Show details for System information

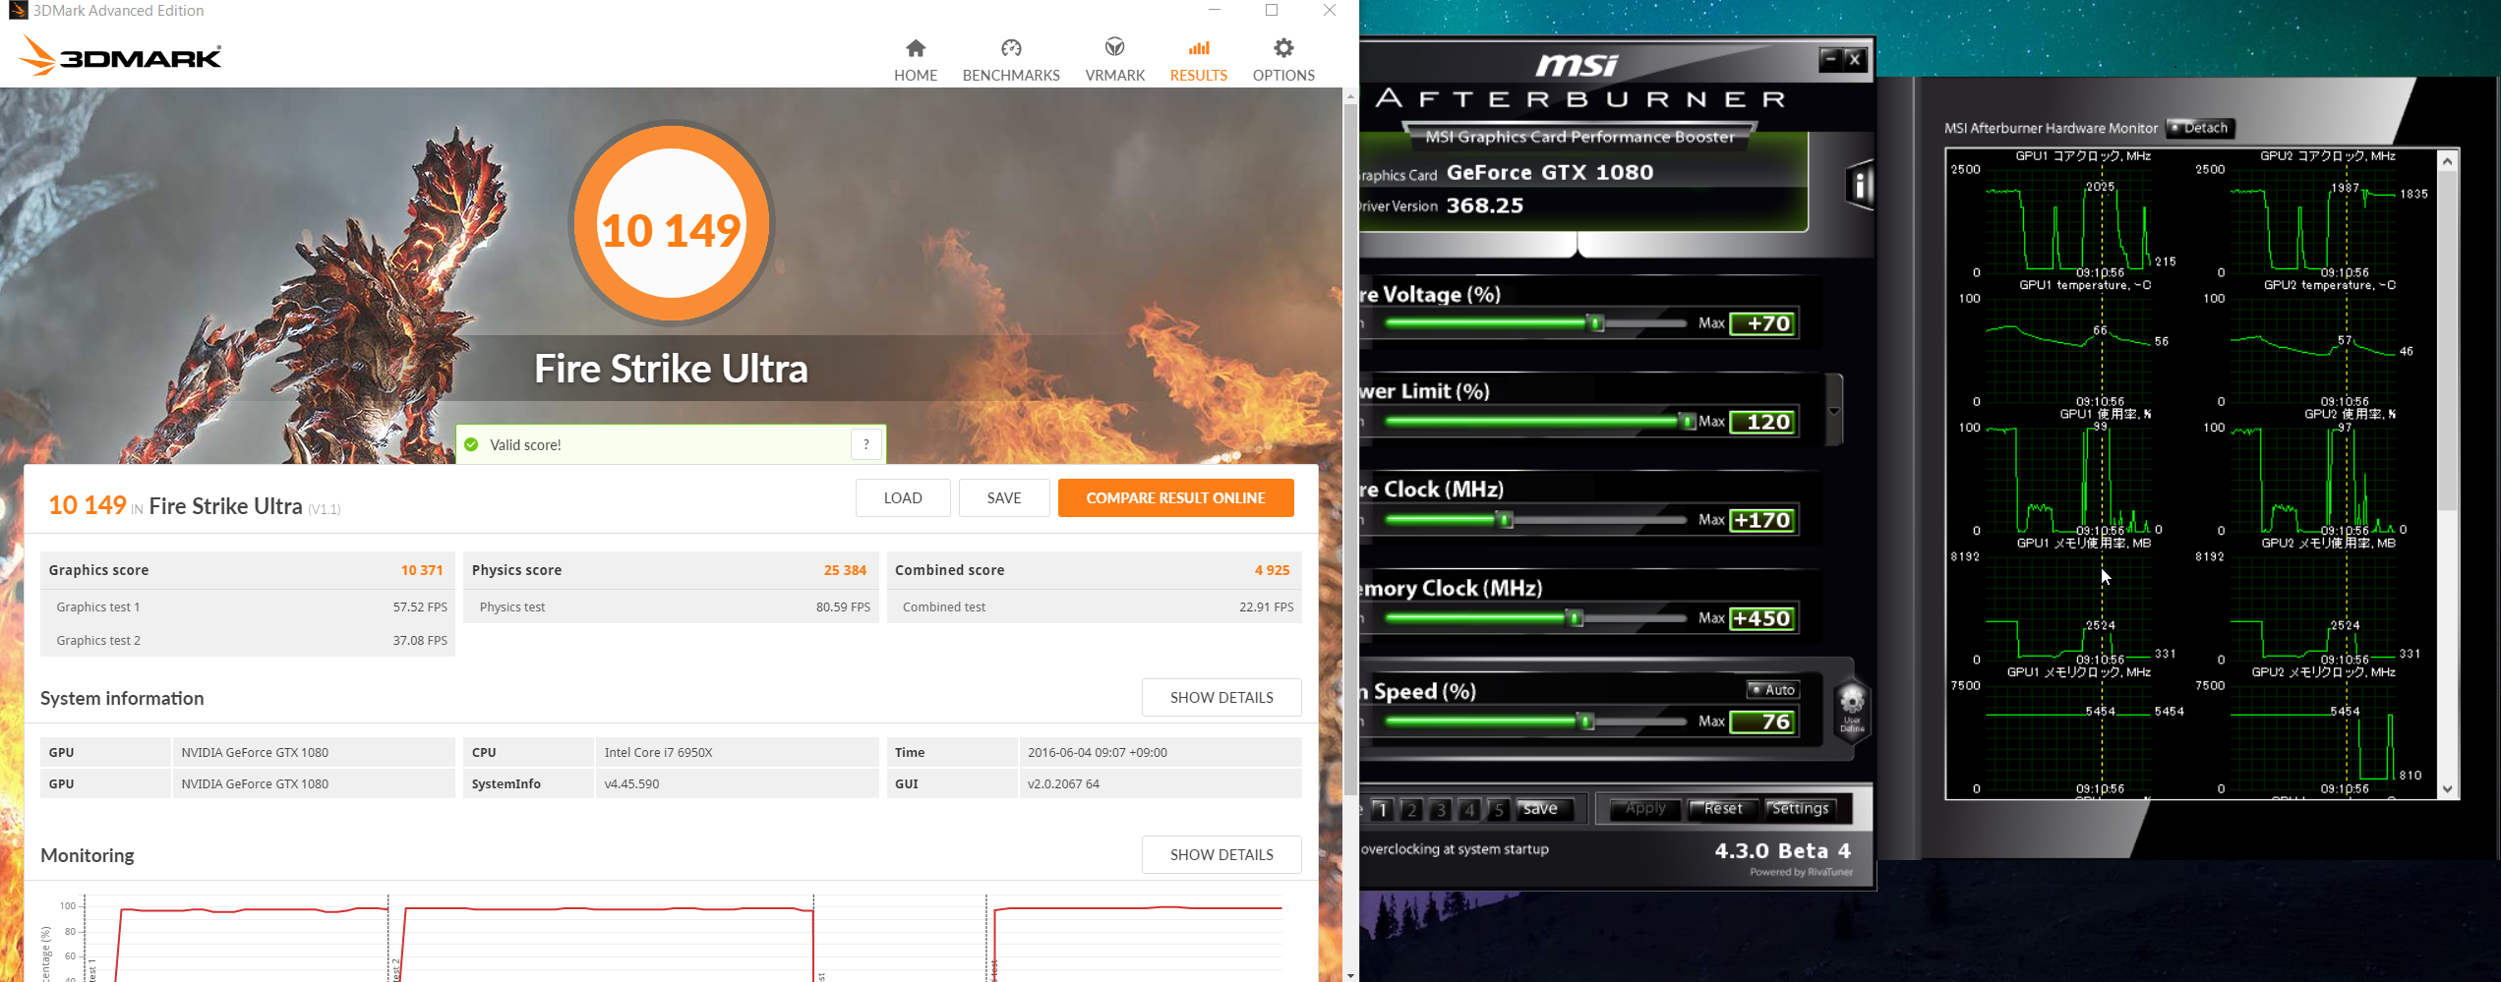[x=1221, y=697]
